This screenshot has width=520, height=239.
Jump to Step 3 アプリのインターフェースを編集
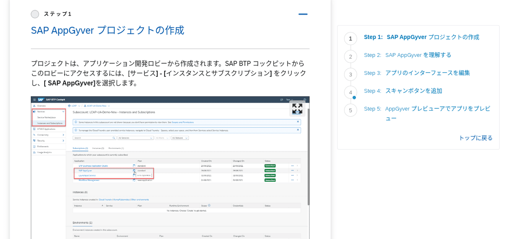417,73
